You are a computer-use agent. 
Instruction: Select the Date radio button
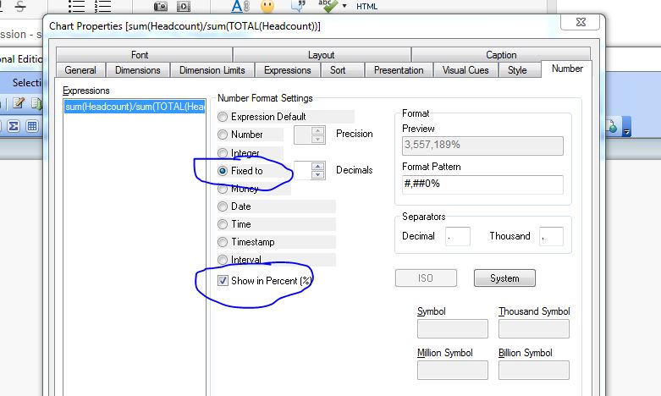coord(222,206)
